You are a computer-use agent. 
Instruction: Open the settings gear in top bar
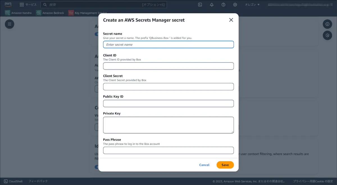235,4
